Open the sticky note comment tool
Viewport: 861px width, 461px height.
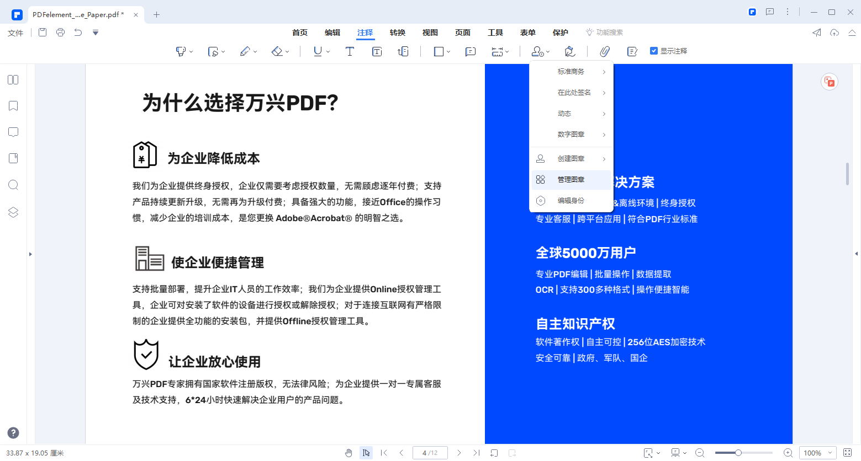pyautogui.click(x=470, y=51)
